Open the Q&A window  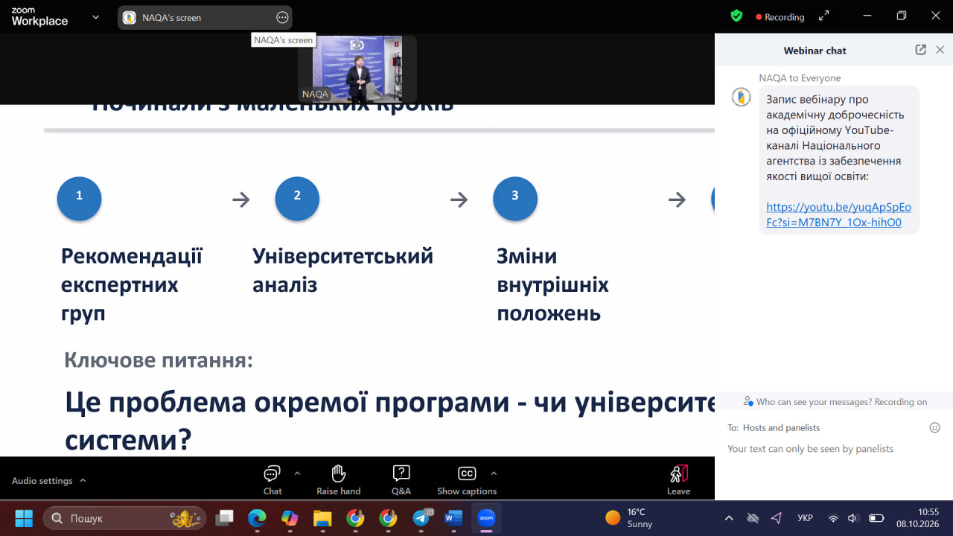(401, 480)
